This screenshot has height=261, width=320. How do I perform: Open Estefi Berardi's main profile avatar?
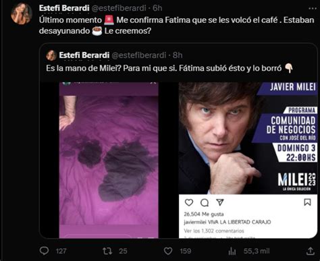(22, 14)
